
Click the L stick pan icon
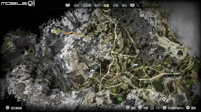click(x=140, y=108)
